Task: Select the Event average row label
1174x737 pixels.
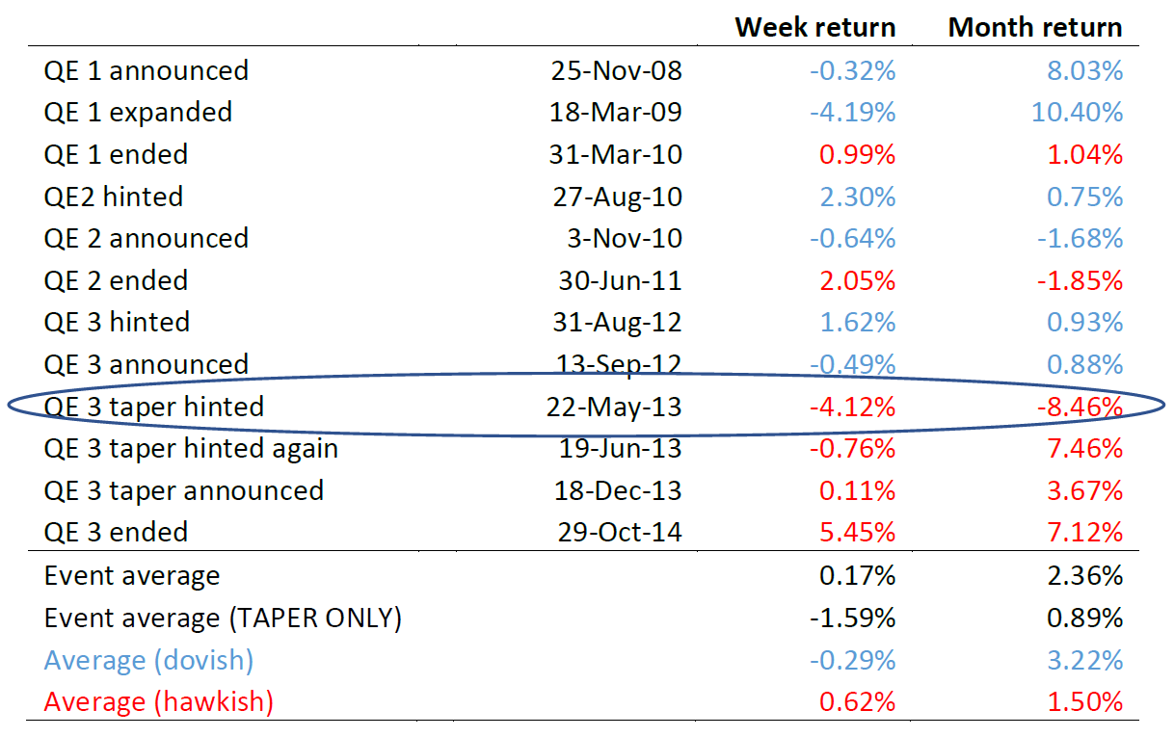Action: click(x=132, y=576)
